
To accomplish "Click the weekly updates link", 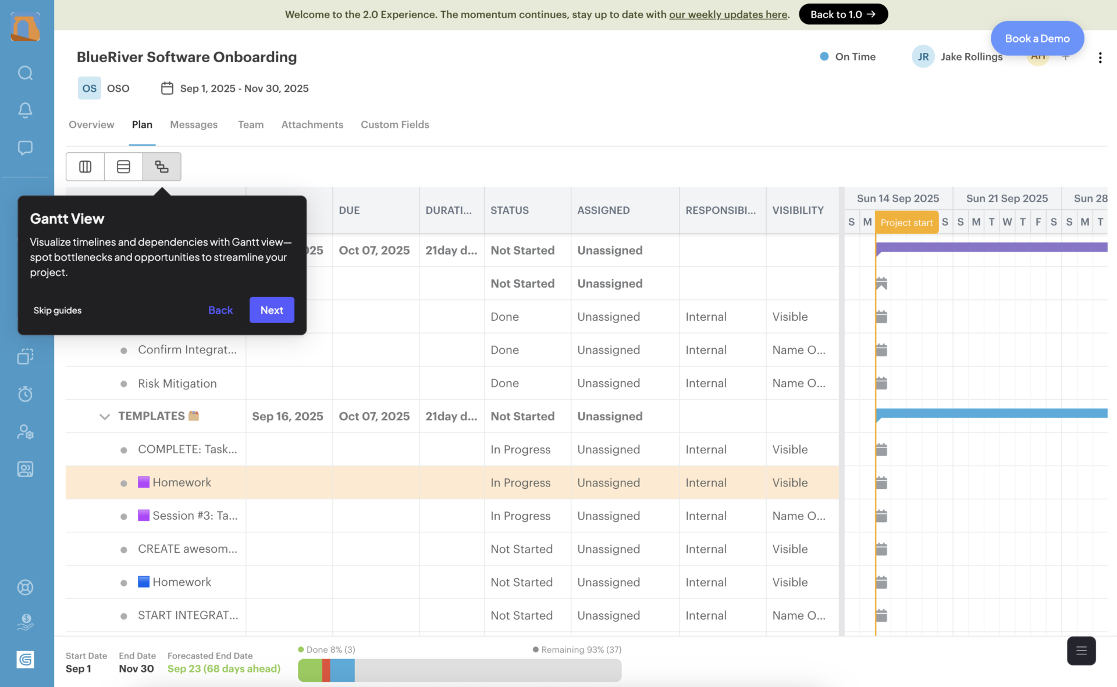I will click(728, 15).
